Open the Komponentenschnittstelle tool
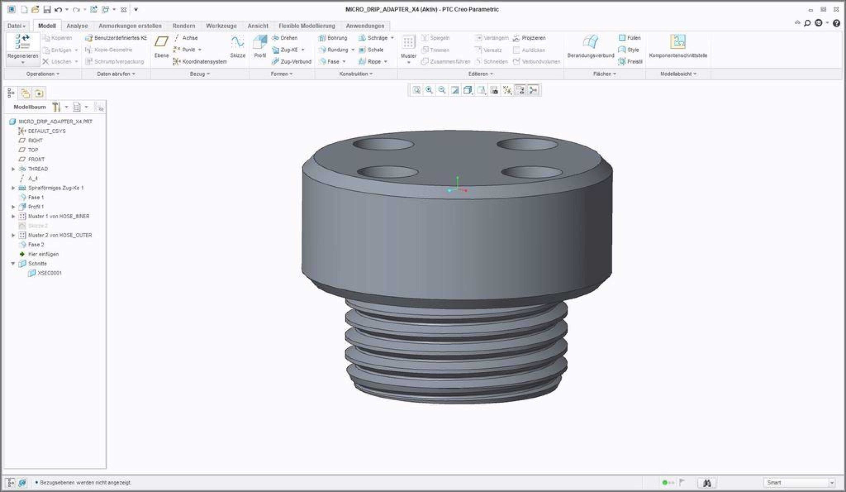The image size is (846, 492). point(678,46)
